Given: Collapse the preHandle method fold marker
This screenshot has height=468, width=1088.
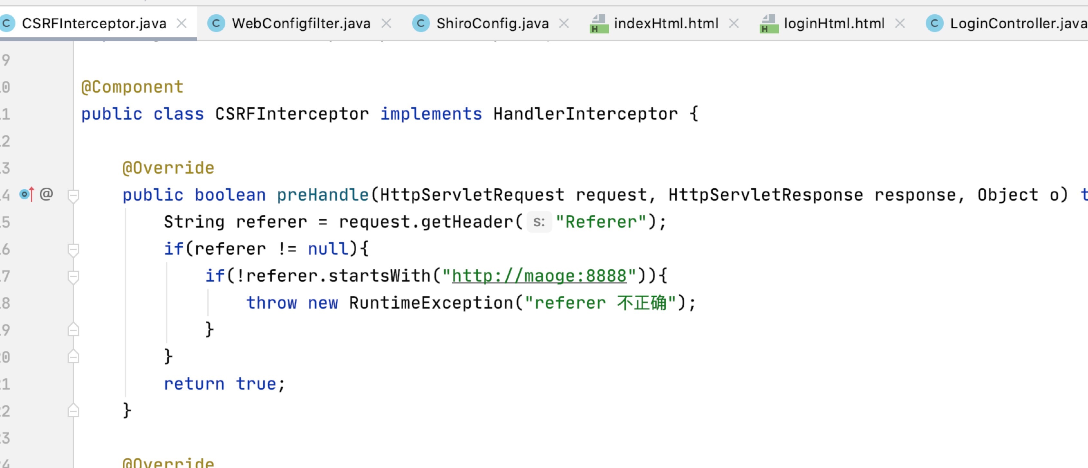Looking at the screenshot, I should click(x=73, y=196).
